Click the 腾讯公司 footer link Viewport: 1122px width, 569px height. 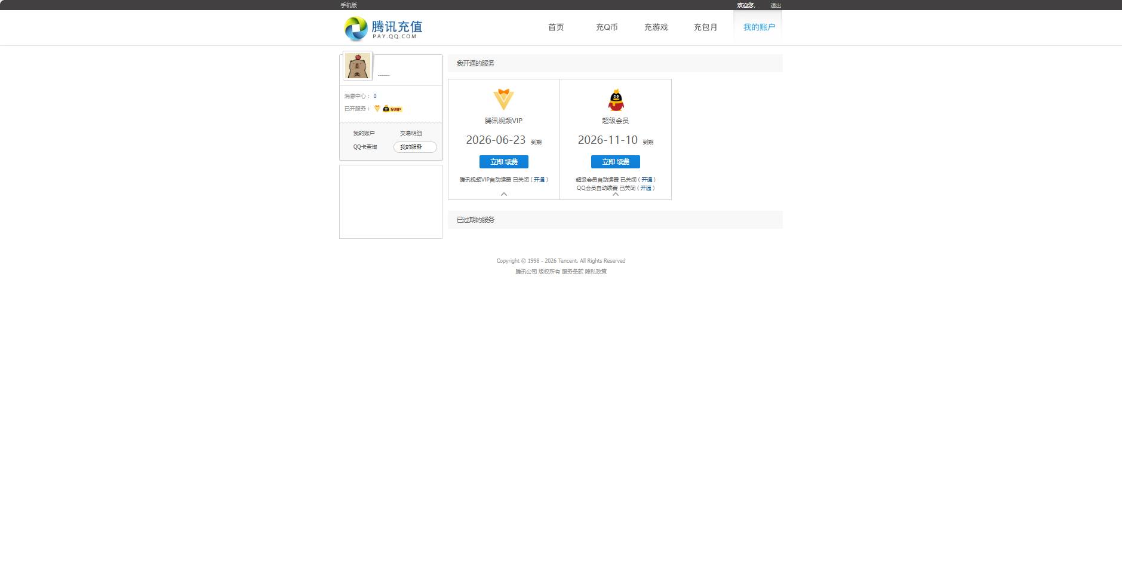(526, 272)
